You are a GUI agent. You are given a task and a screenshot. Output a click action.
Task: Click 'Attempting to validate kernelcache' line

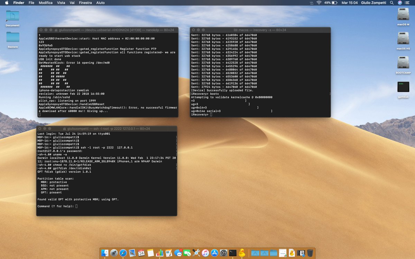(232, 97)
